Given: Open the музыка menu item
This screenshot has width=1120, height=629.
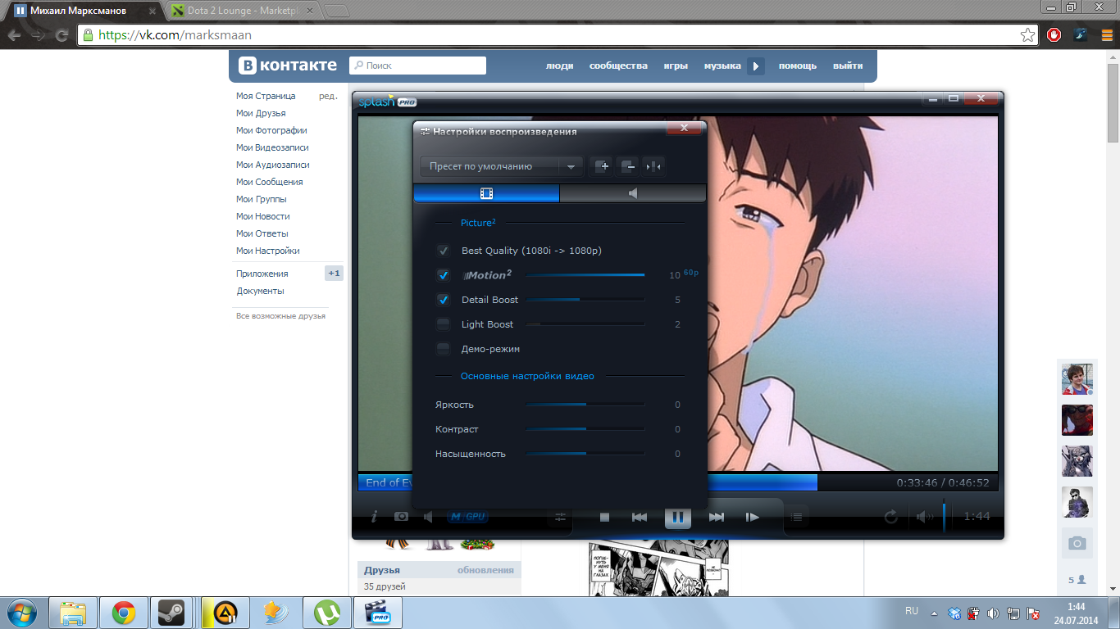Looking at the screenshot, I should [722, 66].
